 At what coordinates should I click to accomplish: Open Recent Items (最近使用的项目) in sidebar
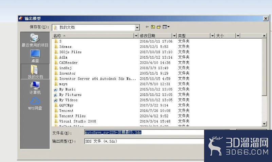point(35,40)
